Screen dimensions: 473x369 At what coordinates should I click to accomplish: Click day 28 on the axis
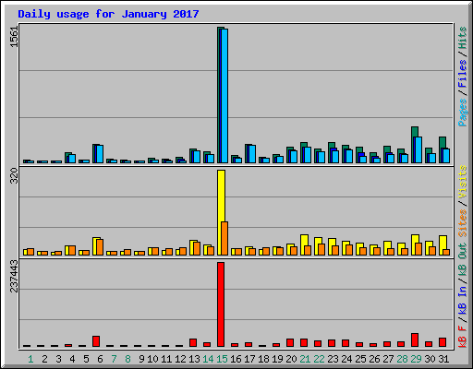[x=402, y=359]
